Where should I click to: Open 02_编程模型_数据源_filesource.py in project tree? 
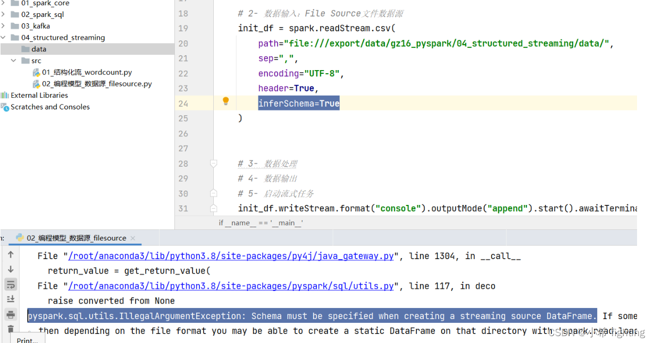click(x=97, y=84)
